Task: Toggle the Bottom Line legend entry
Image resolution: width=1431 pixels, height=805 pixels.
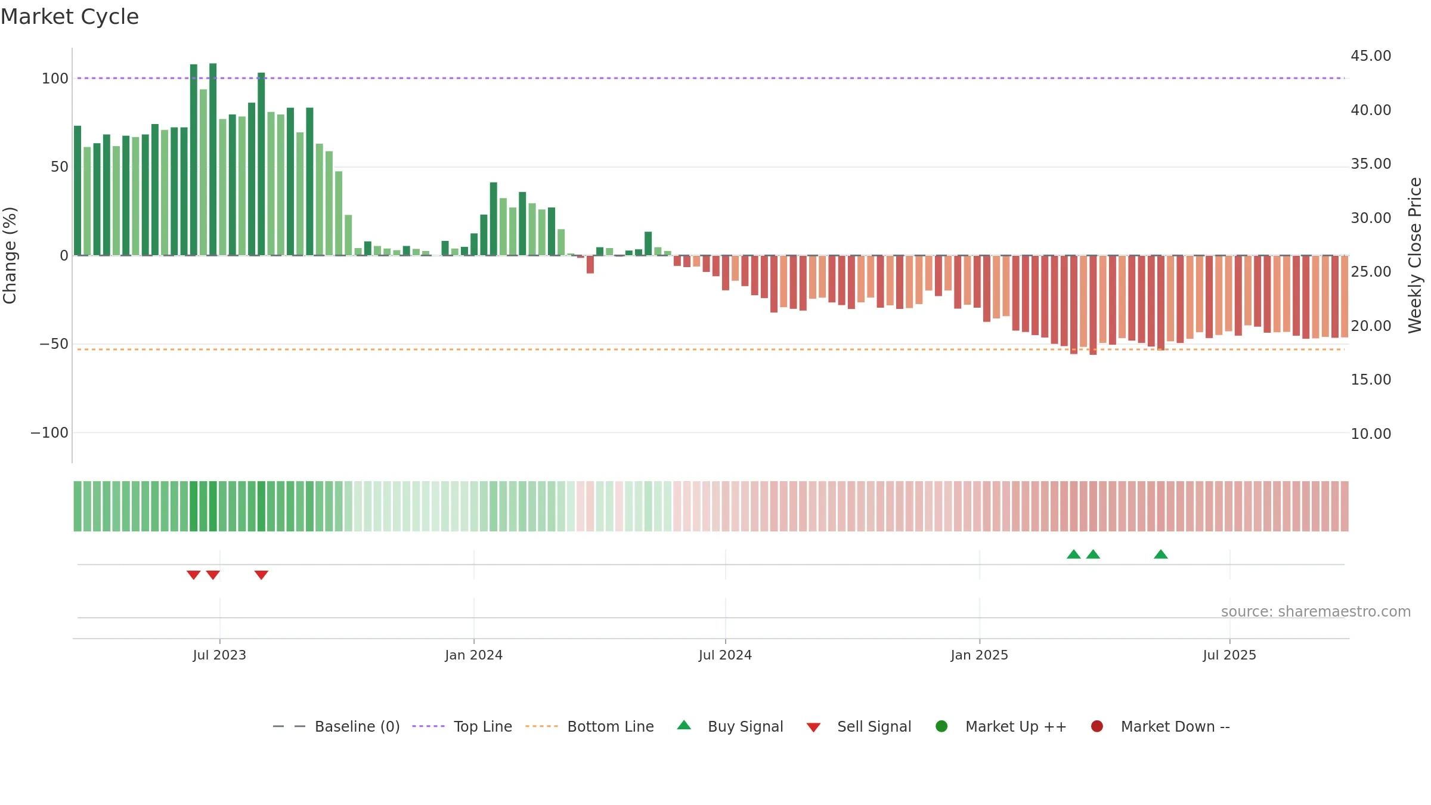Action: (x=590, y=726)
